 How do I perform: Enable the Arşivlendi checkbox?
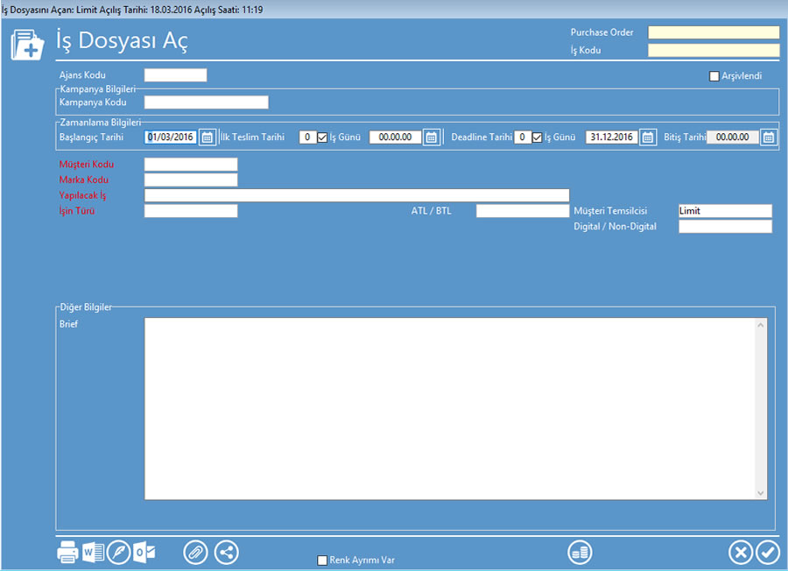click(x=714, y=76)
